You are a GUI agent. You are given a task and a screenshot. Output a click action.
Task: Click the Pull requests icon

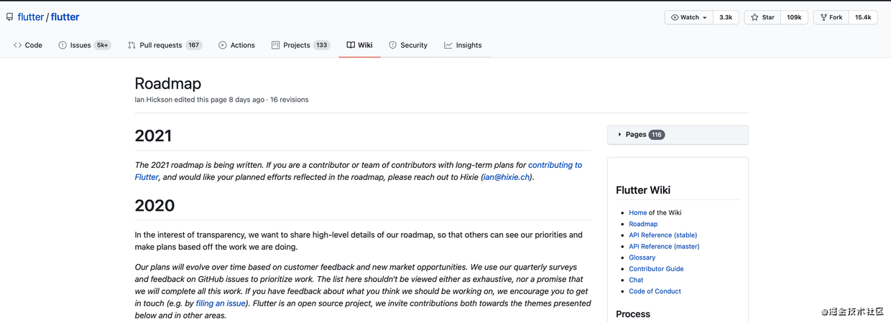[131, 45]
